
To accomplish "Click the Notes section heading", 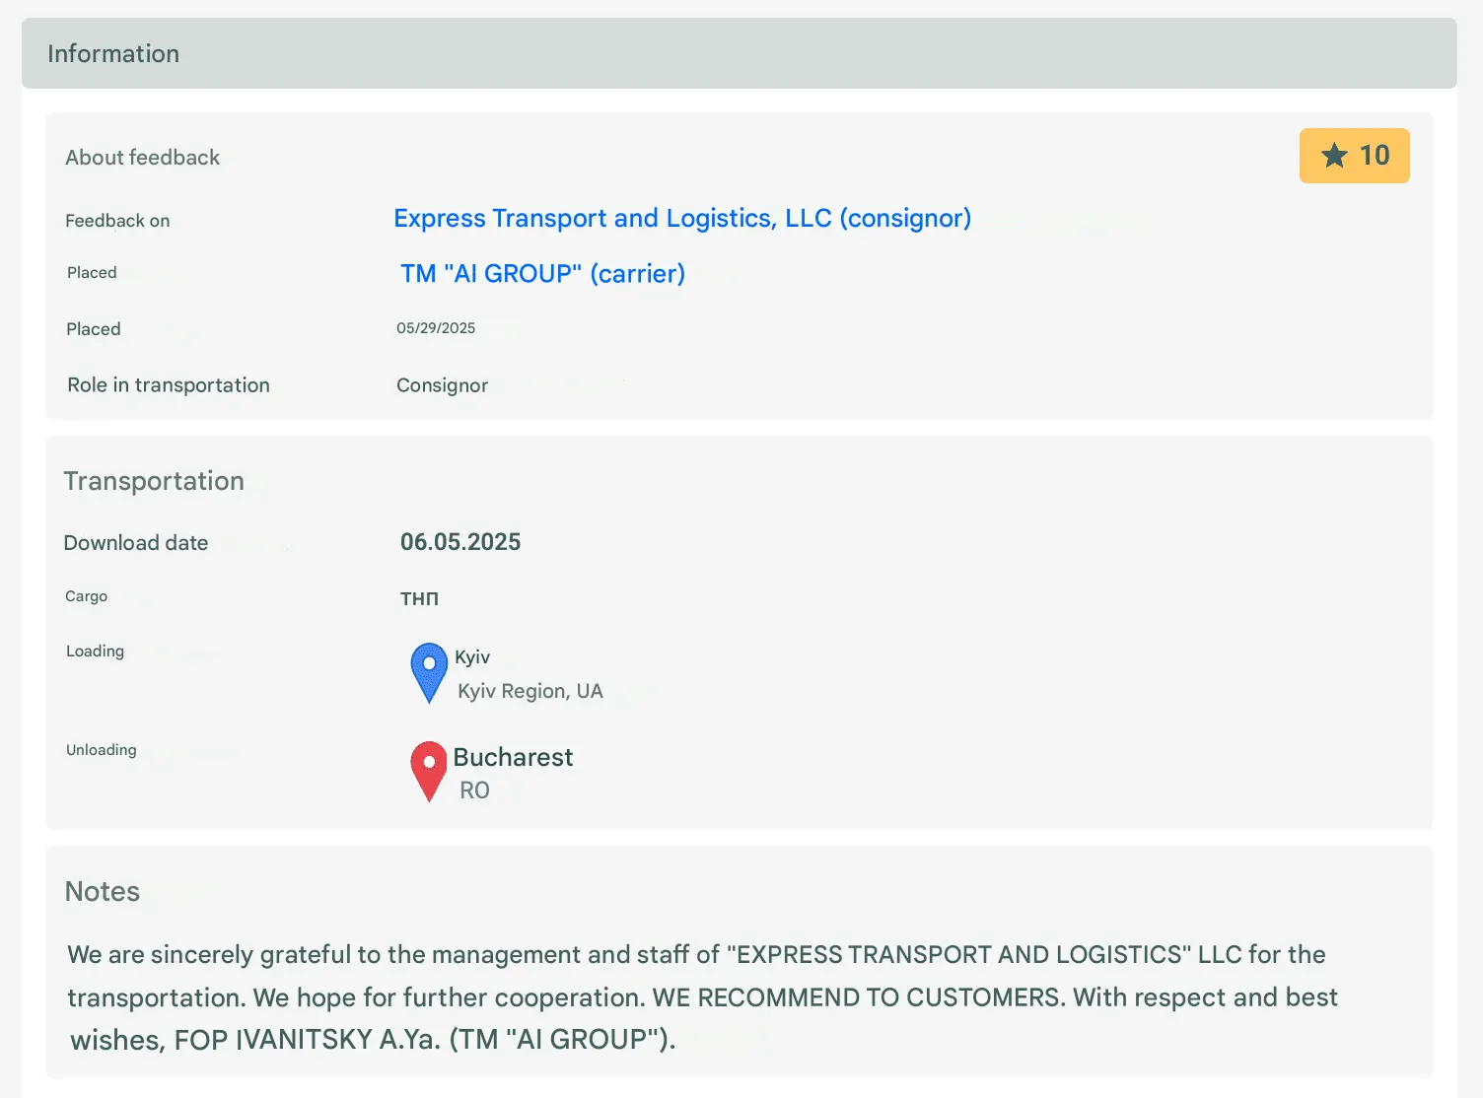I will 103,892.
